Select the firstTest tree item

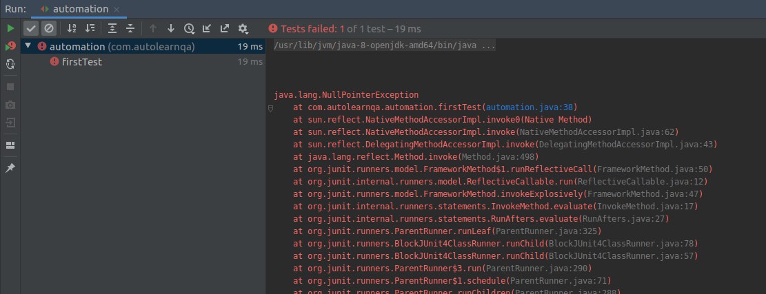[82, 62]
